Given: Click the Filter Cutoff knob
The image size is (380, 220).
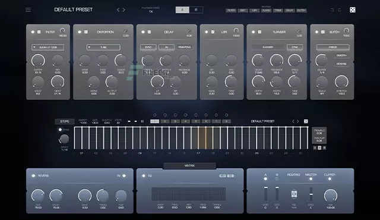Looking at the screenshot, I should tap(38, 61).
